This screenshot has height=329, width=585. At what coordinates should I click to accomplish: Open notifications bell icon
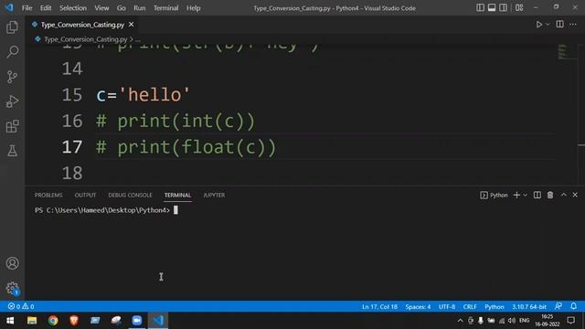(x=573, y=306)
